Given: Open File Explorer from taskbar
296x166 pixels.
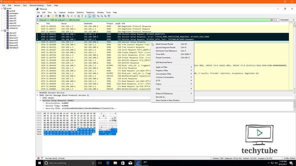Looking at the screenshot, I should coord(115,163).
